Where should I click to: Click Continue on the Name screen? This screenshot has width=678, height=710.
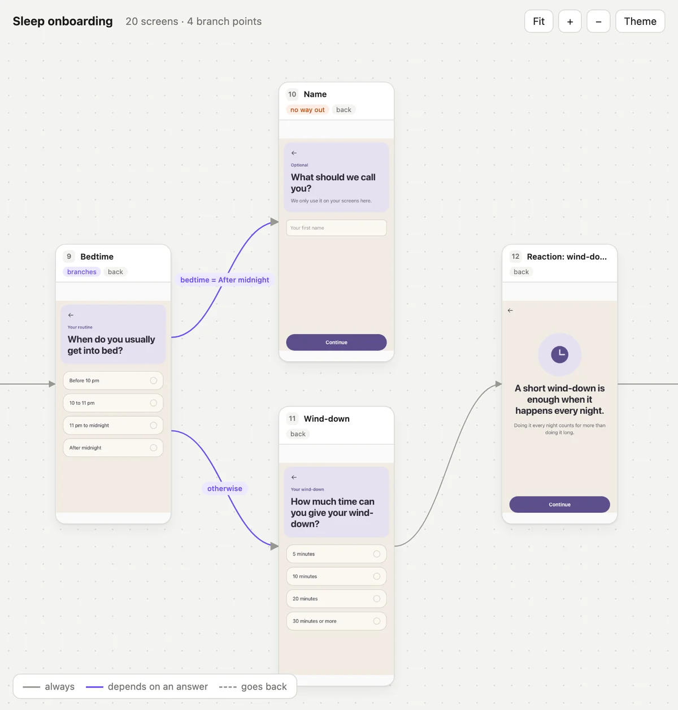[336, 343]
